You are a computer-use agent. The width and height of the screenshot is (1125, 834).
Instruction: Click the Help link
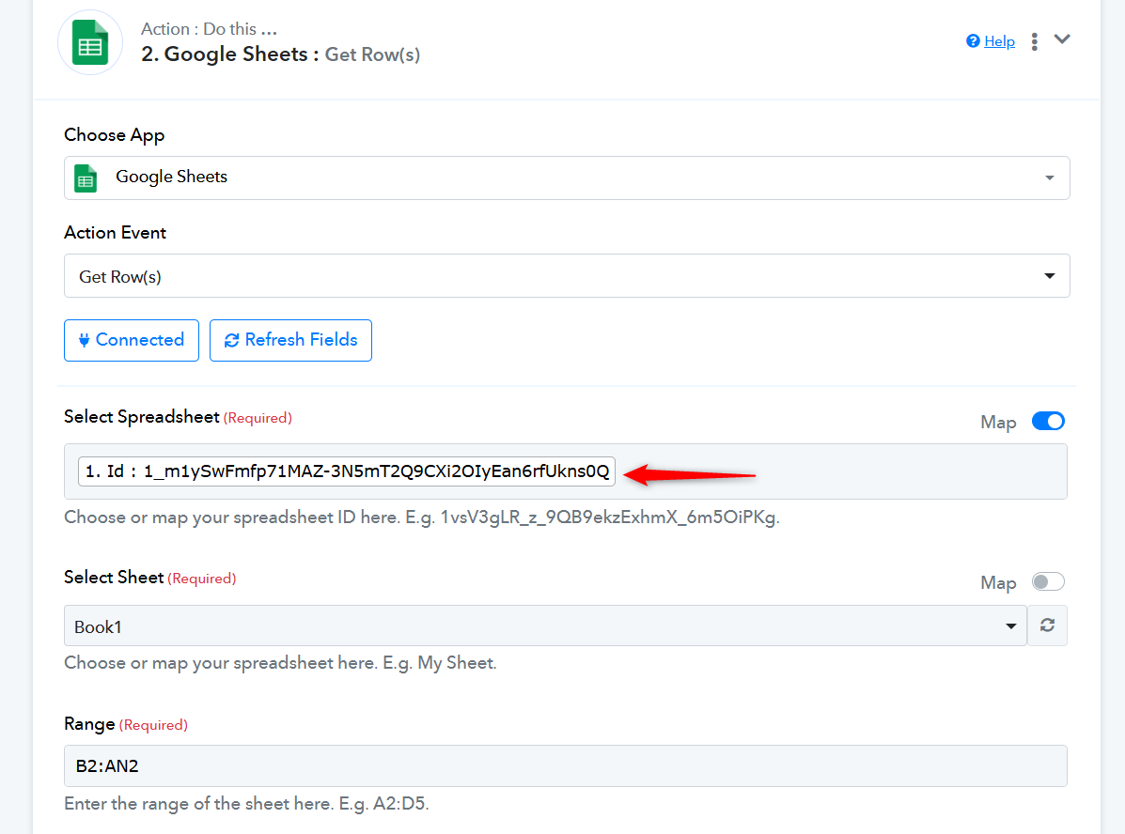(x=999, y=41)
